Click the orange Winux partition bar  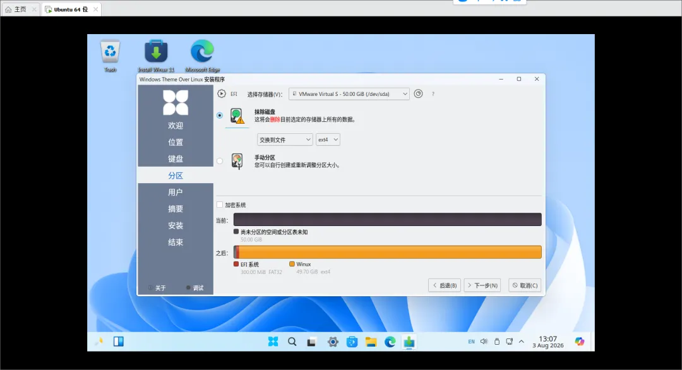coord(390,252)
